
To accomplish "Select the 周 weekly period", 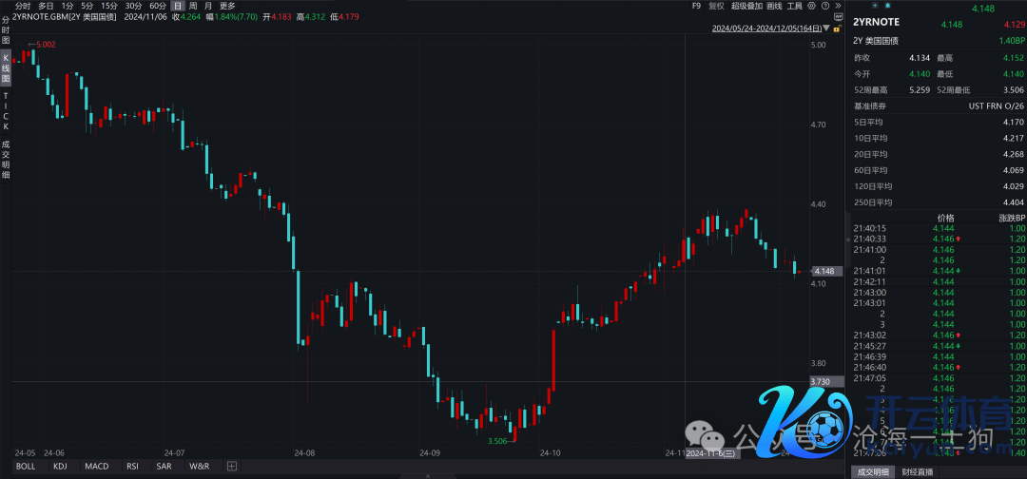I will tap(193, 6).
